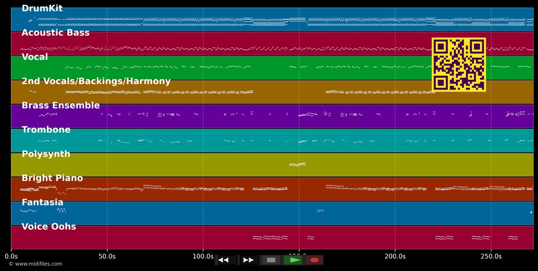
Task: Select the Voice Oohs track label
Action: [49, 227]
